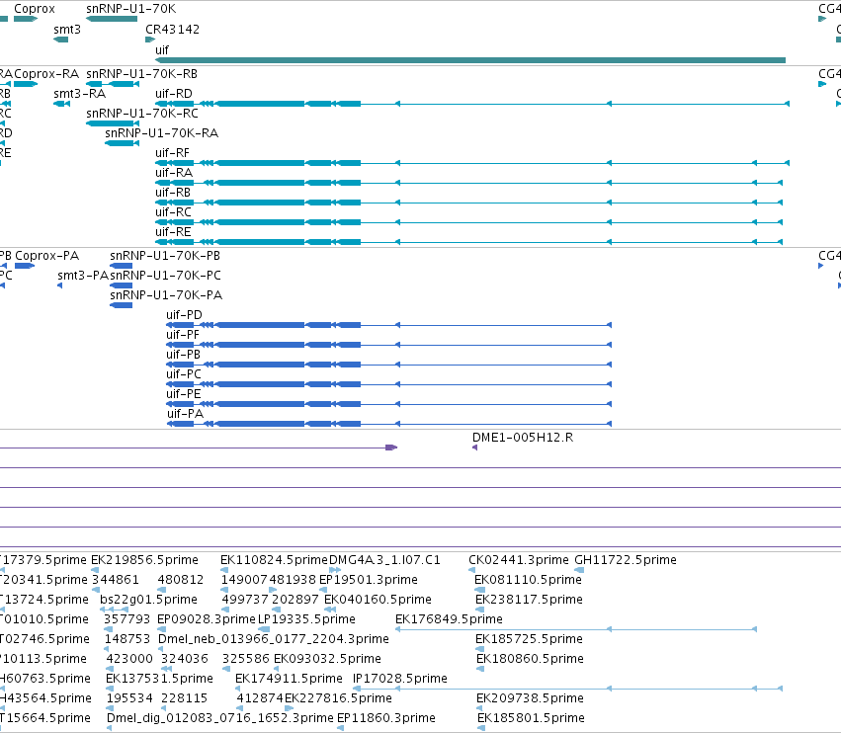Screen dimensions: 841x733
Task: Select the EK227816.5prime EST label
Action: click(338, 698)
